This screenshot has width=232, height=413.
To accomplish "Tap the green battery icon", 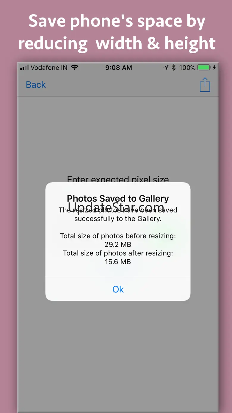I will coord(204,68).
